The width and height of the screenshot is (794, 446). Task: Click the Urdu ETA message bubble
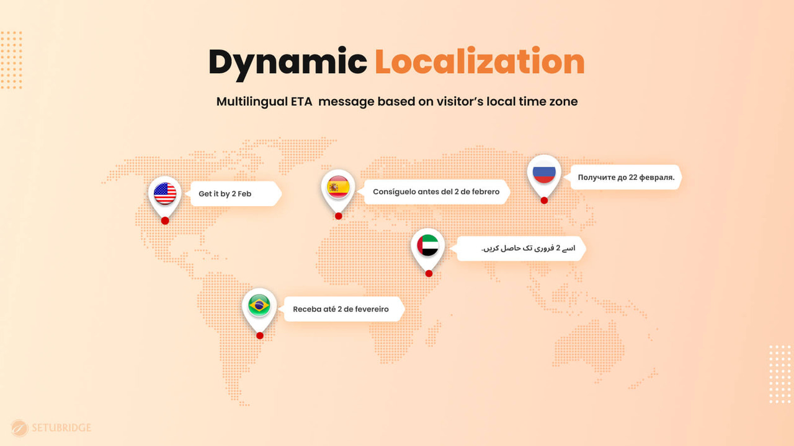tap(520, 248)
